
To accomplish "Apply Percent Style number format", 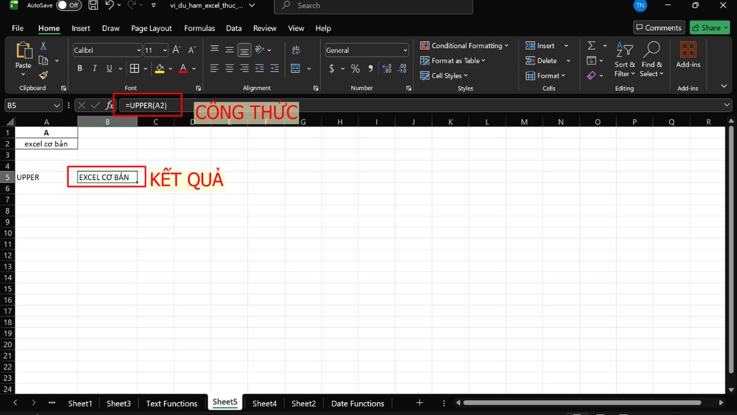I will tap(355, 68).
